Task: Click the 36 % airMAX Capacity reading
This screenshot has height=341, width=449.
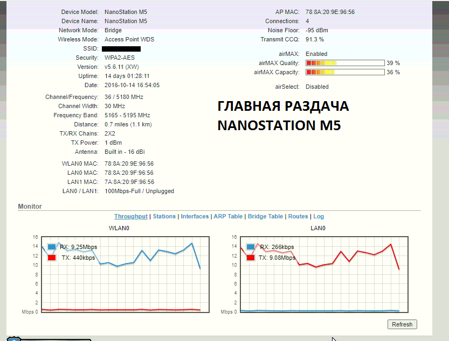Action: (x=393, y=72)
